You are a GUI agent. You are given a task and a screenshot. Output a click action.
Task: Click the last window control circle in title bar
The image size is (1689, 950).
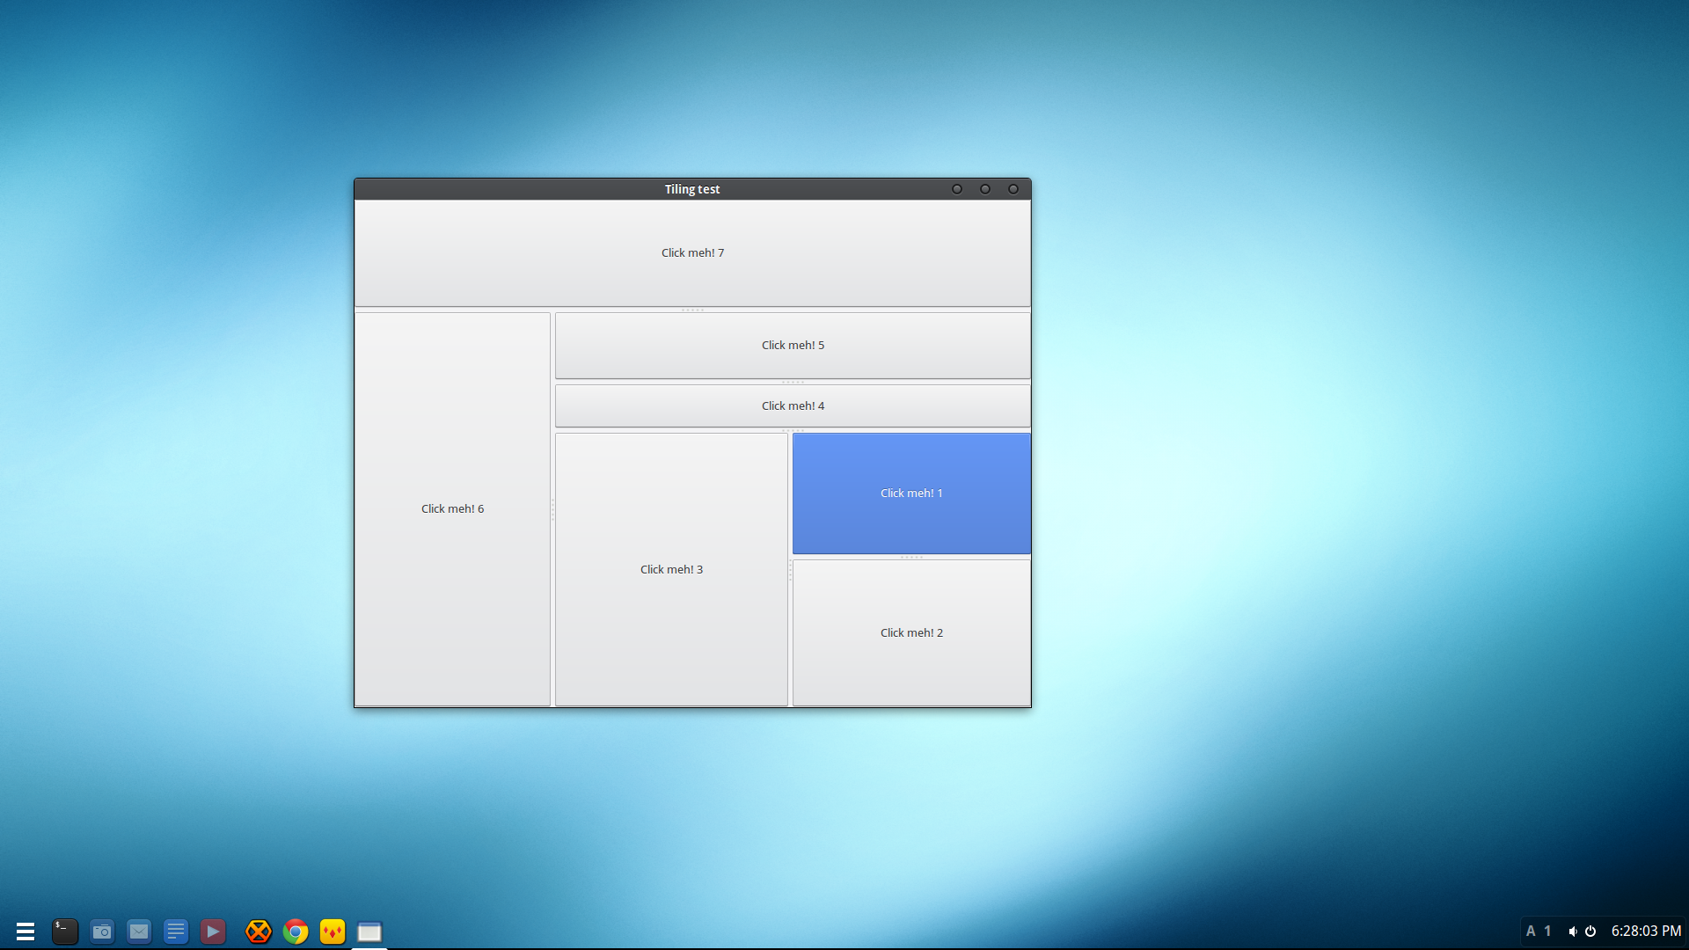pyautogui.click(x=1013, y=189)
